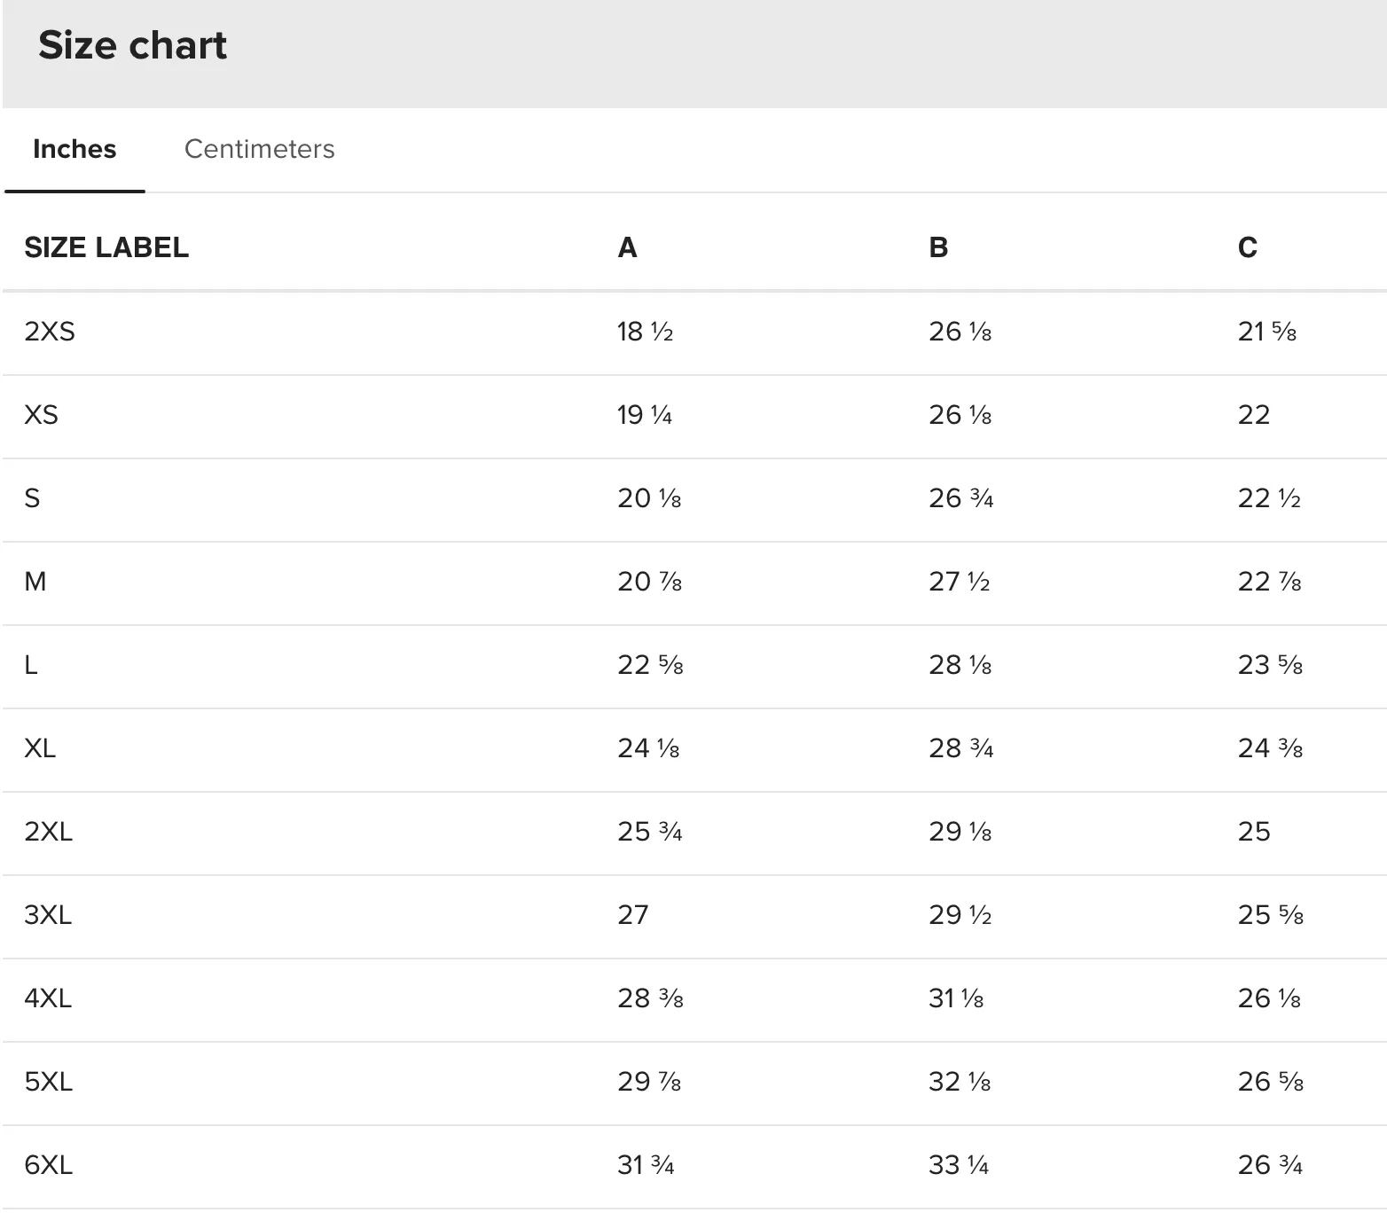Select the Inches tab

[x=74, y=149]
